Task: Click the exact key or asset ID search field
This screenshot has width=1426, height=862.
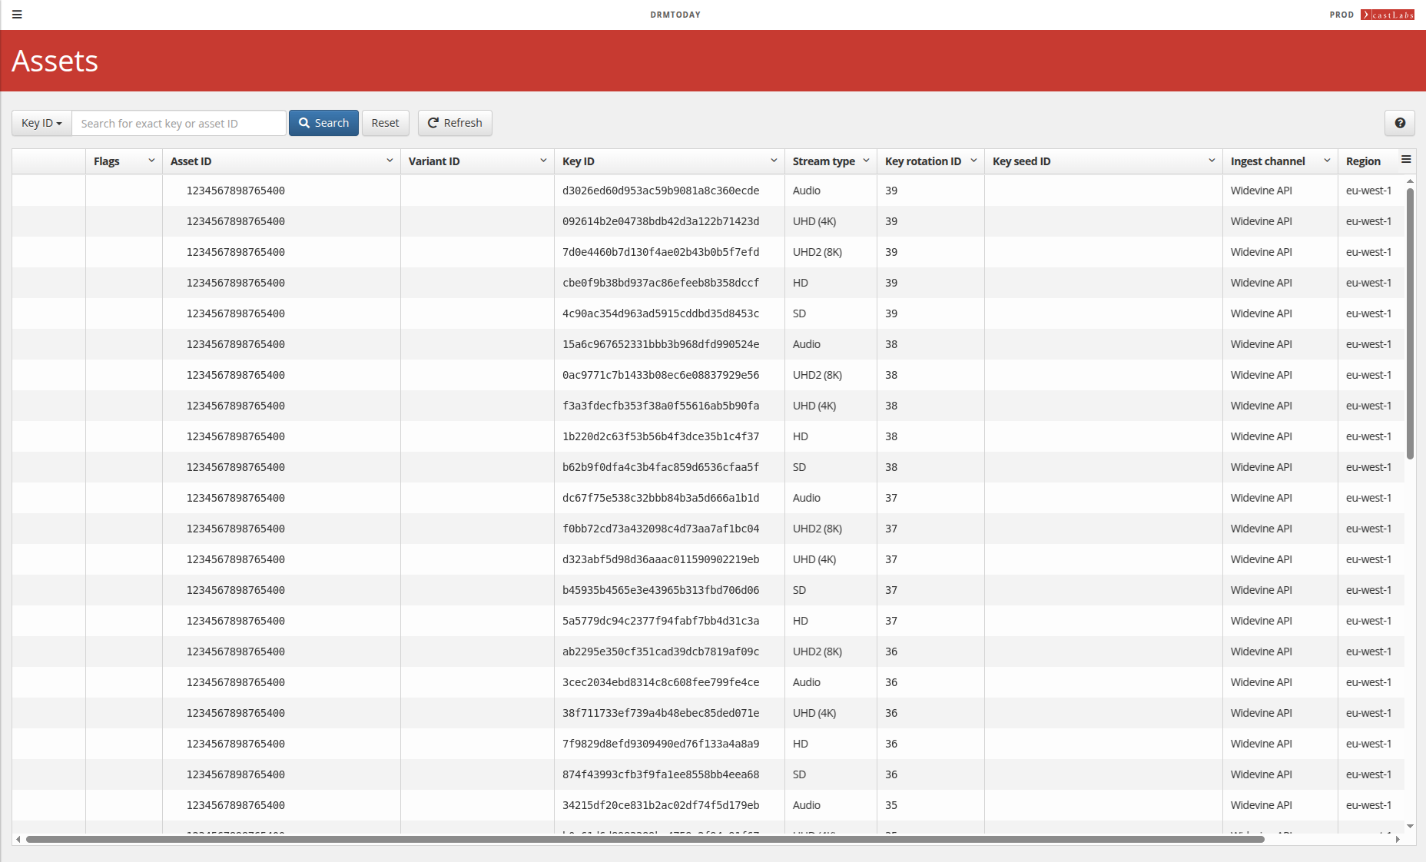Action: [x=178, y=123]
